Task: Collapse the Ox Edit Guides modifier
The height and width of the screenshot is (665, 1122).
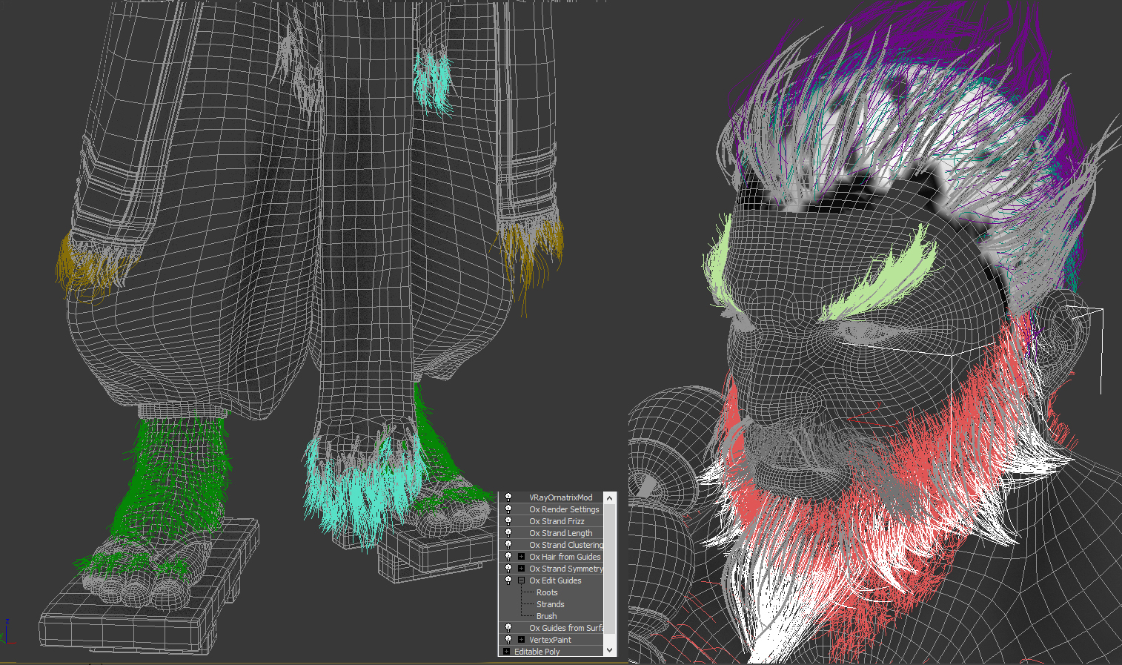Action: [x=521, y=580]
